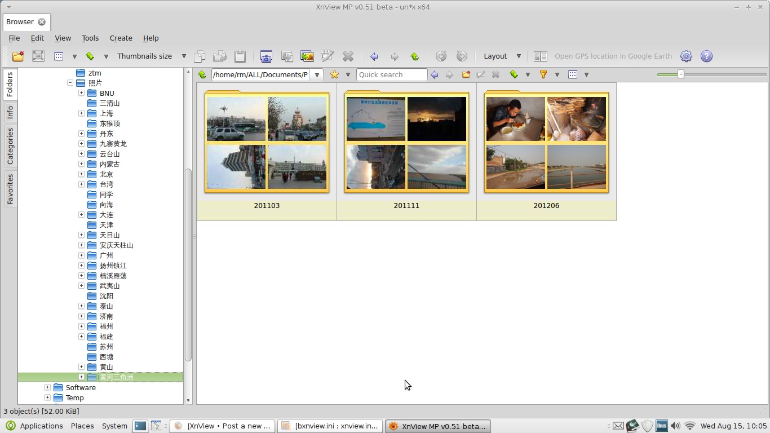Go back with the main toolbar blue arrow

pos(374,56)
